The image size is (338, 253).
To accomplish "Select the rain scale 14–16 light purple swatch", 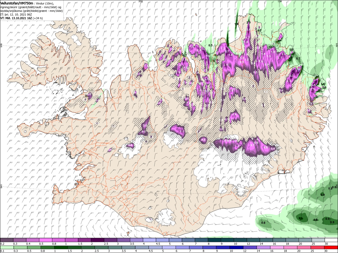I will pos(264,247).
